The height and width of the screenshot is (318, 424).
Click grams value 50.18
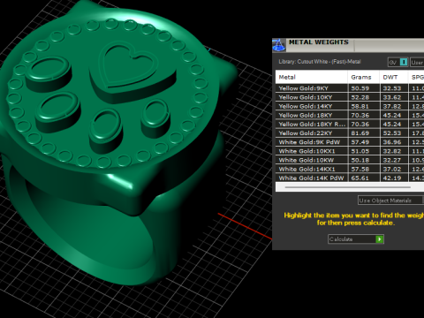click(360, 160)
